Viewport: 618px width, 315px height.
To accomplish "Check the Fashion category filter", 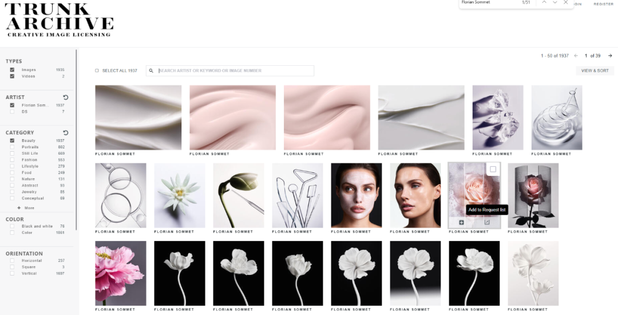I will 12,160.
